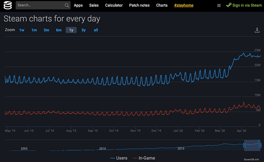Show all chart history
Viewport: 264px width, 162px height.
[96, 30]
